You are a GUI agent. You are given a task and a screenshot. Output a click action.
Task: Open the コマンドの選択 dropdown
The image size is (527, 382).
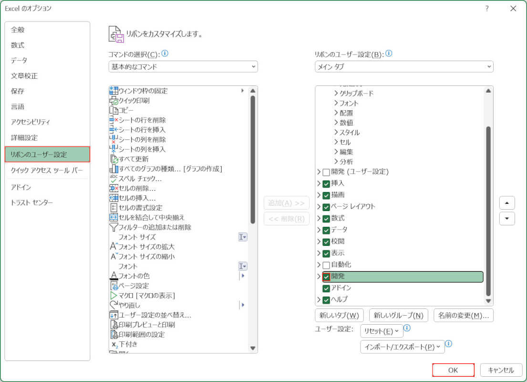tap(183, 67)
